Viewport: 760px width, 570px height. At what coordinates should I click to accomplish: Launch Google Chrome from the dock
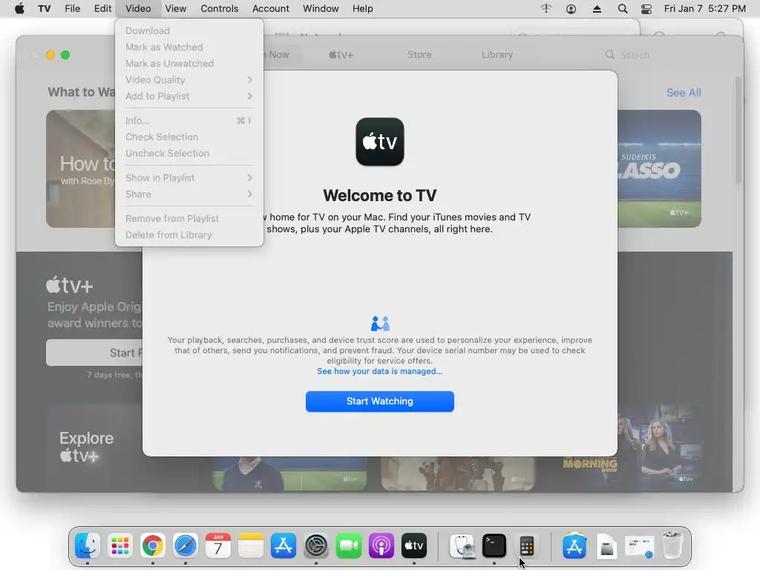coord(153,546)
